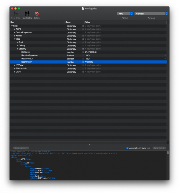The width and height of the screenshot is (179, 193).
Task: Click the Class column header
Action: [x=75, y=22]
